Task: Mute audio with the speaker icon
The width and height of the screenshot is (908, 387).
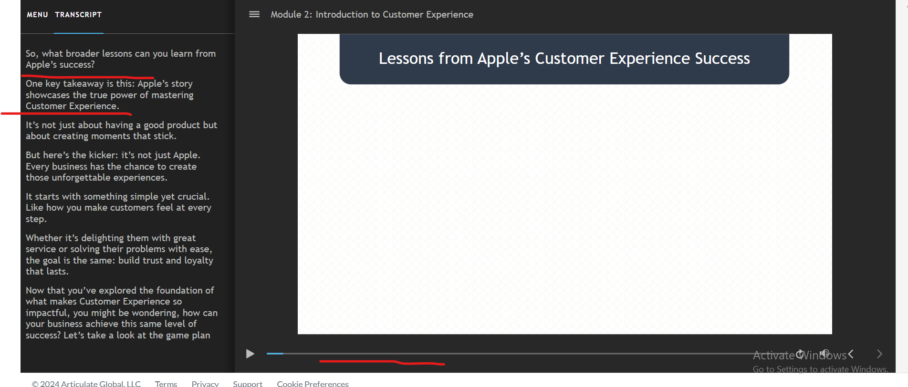Action: coord(825,354)
